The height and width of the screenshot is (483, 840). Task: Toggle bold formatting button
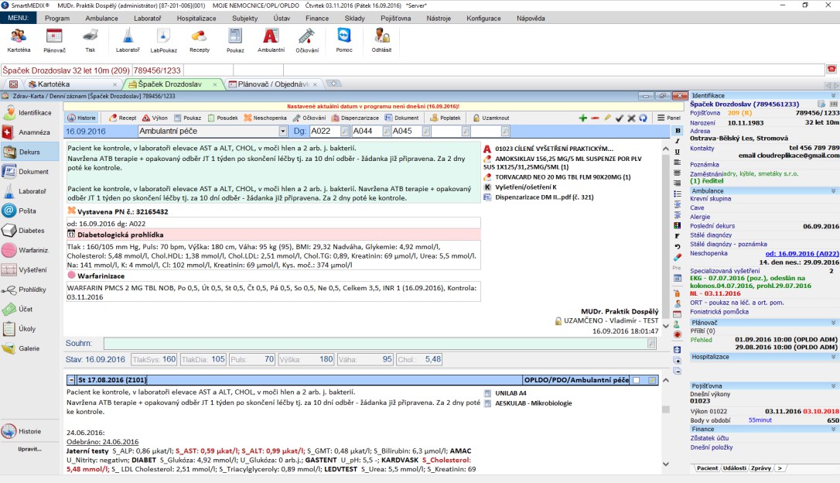[677, 131]
